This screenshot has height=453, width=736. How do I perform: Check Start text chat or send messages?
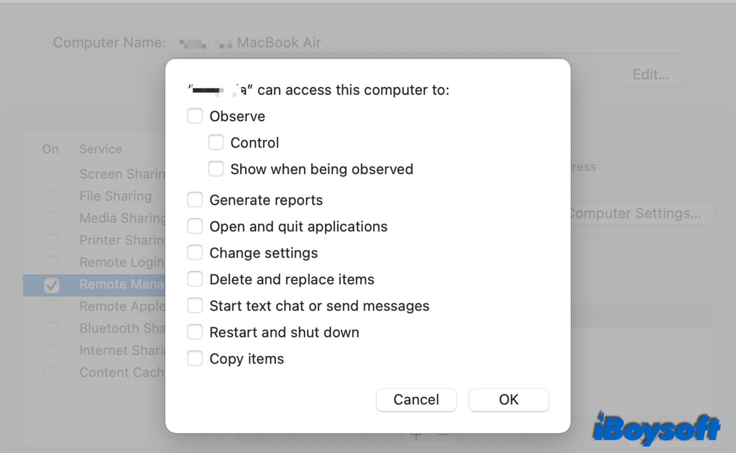coord(195,306)
